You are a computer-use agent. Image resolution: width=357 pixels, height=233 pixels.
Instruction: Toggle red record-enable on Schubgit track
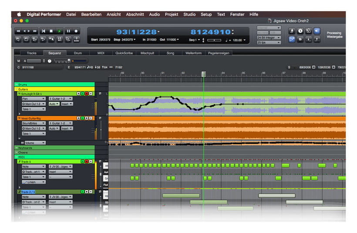point(87,94)
